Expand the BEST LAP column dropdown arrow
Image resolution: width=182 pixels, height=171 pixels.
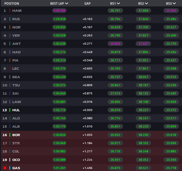pos(67,4)
